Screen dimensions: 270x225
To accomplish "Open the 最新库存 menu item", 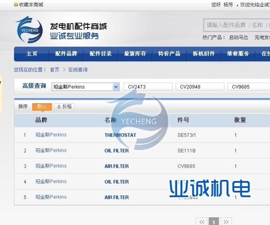I will click(135, 54).
